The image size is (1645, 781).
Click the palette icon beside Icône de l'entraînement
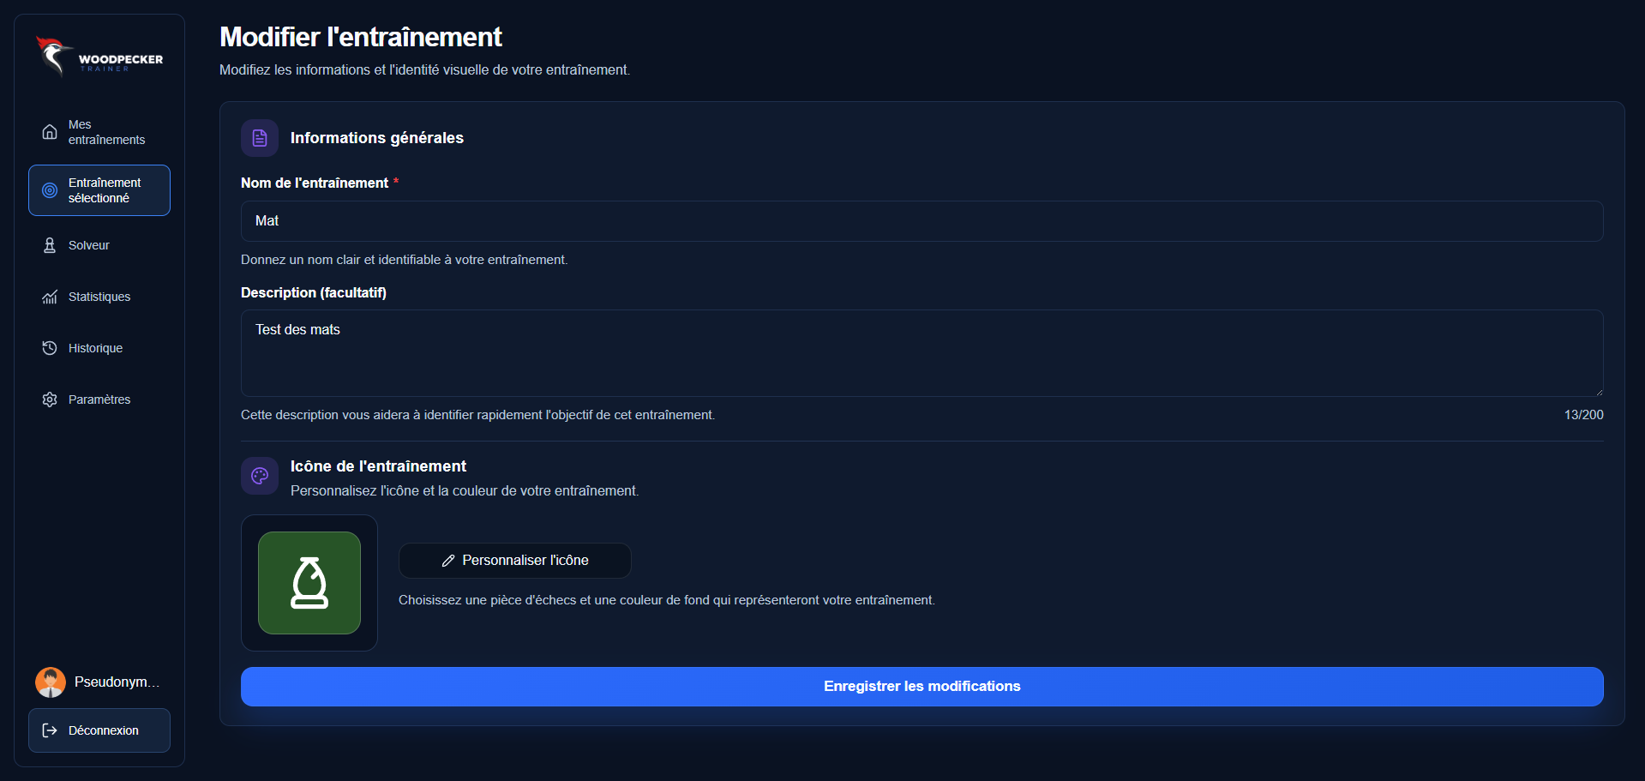pos(260,476)
